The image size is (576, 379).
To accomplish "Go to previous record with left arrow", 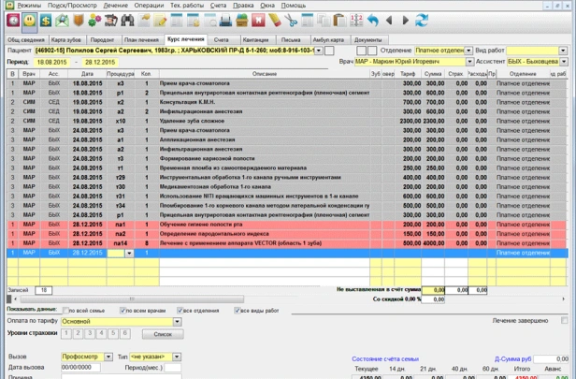I will pos(390,20).
